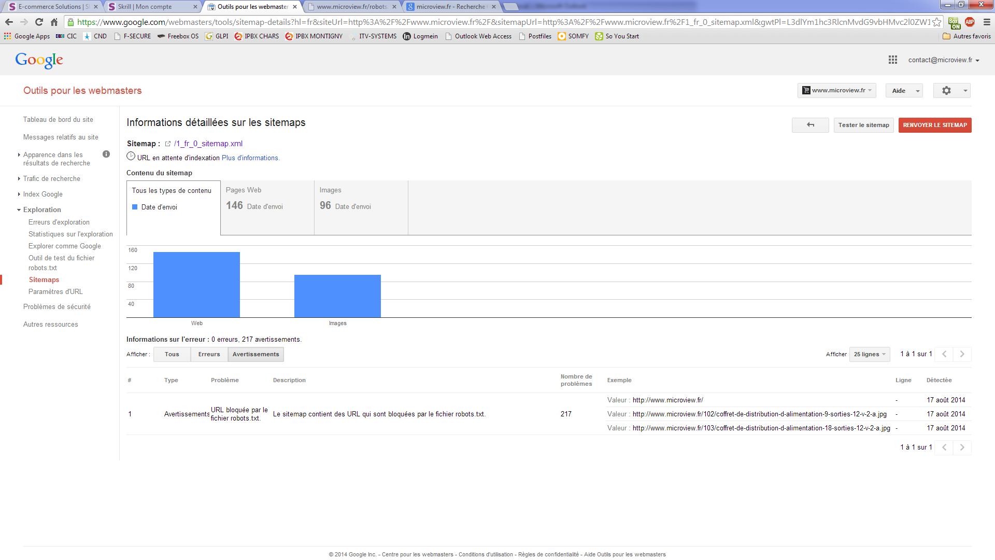The image size is (995, 560).
Task: Open the 25 lignes rows dropdown
Action: tap(869, 354)
